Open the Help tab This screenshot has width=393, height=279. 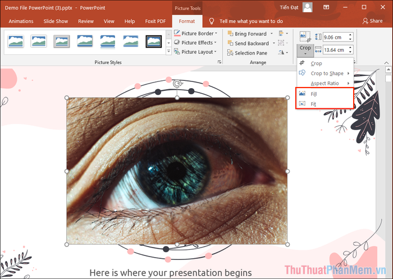click(130, 21)
